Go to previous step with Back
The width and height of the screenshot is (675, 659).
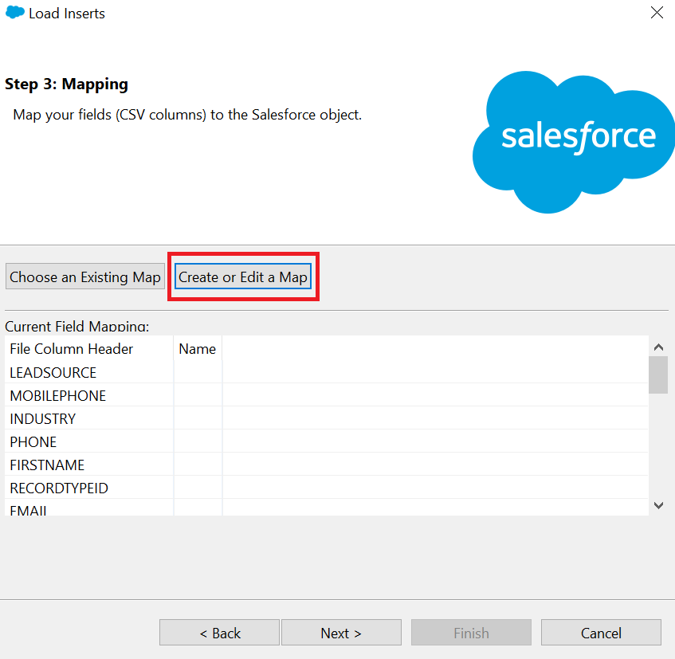(x=219, y=633)
